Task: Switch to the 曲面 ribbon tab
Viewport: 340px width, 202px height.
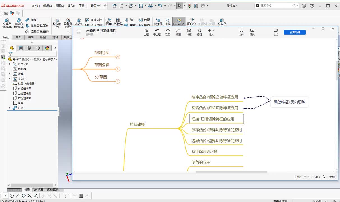Action: (x=31, y=37)
